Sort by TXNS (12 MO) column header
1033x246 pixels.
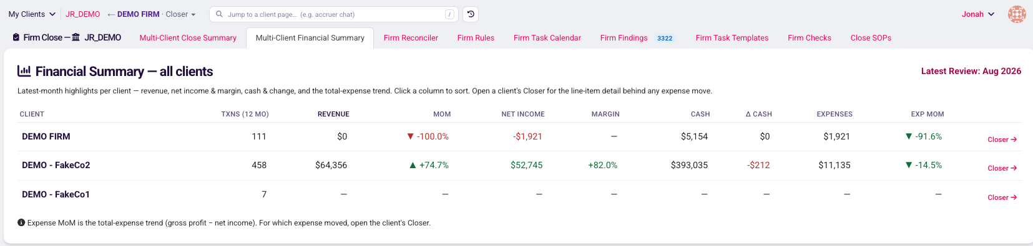245,114
